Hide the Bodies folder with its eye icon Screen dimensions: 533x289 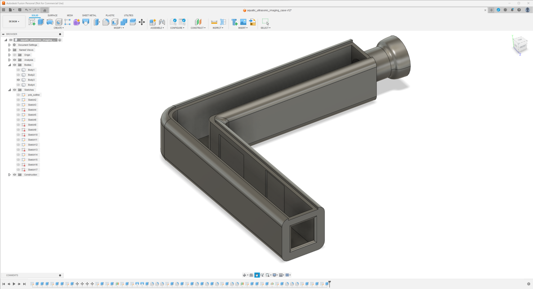pos(14,65)
